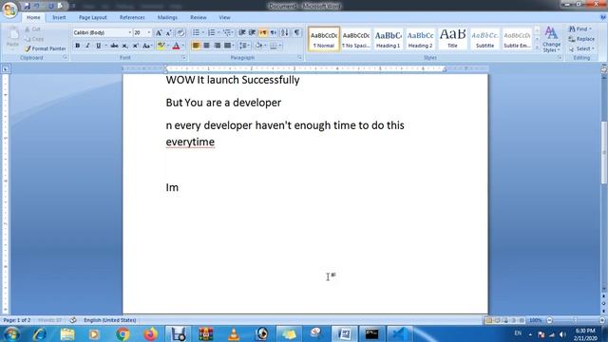Switch to Page Layout tab
608x342 pixels.
coord(93,17)
